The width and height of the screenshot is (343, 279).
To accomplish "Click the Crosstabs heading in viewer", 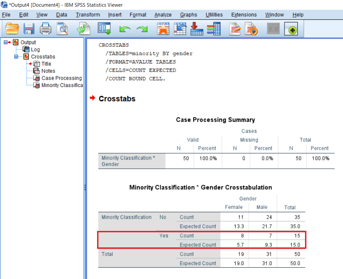I will [117, 99].
